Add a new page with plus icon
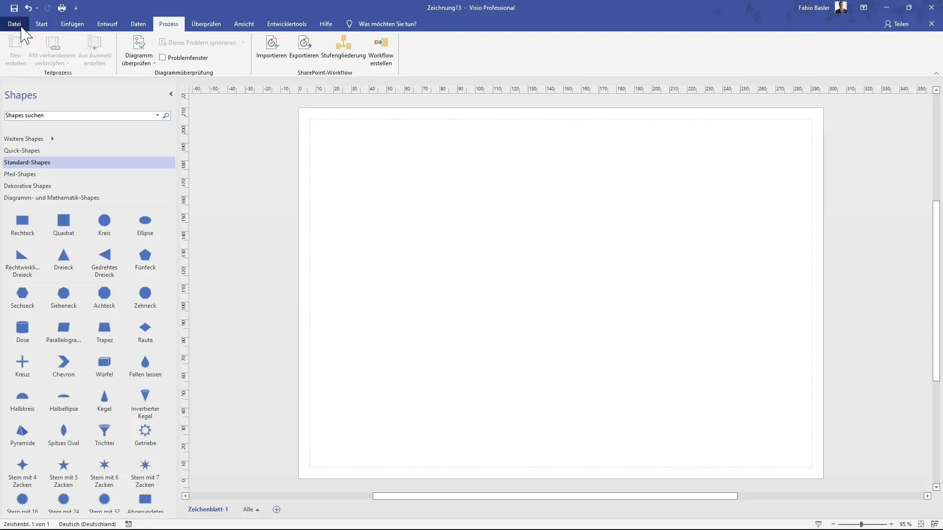Image resolution: width=943 pixels, height=530 pixels. tap(277, 510)
